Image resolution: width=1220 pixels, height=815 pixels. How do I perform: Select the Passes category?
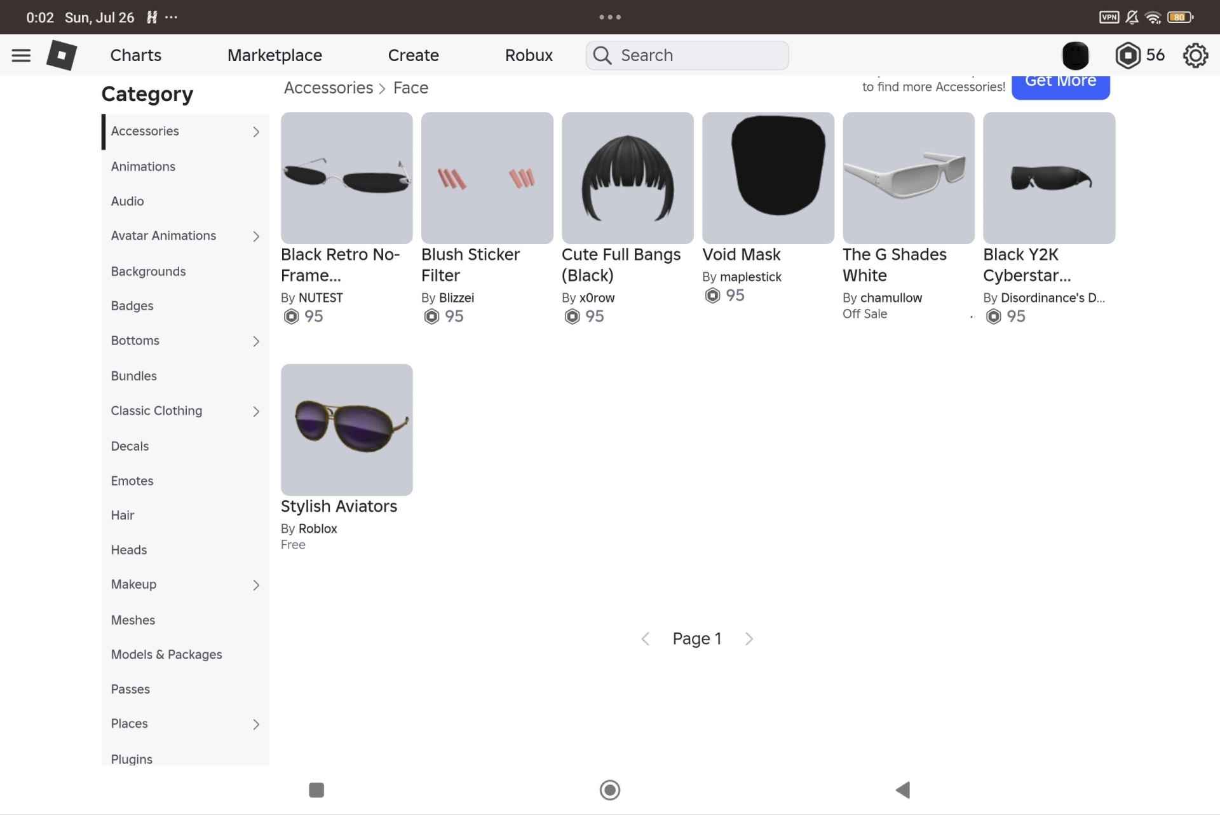(x=186, y=689)
